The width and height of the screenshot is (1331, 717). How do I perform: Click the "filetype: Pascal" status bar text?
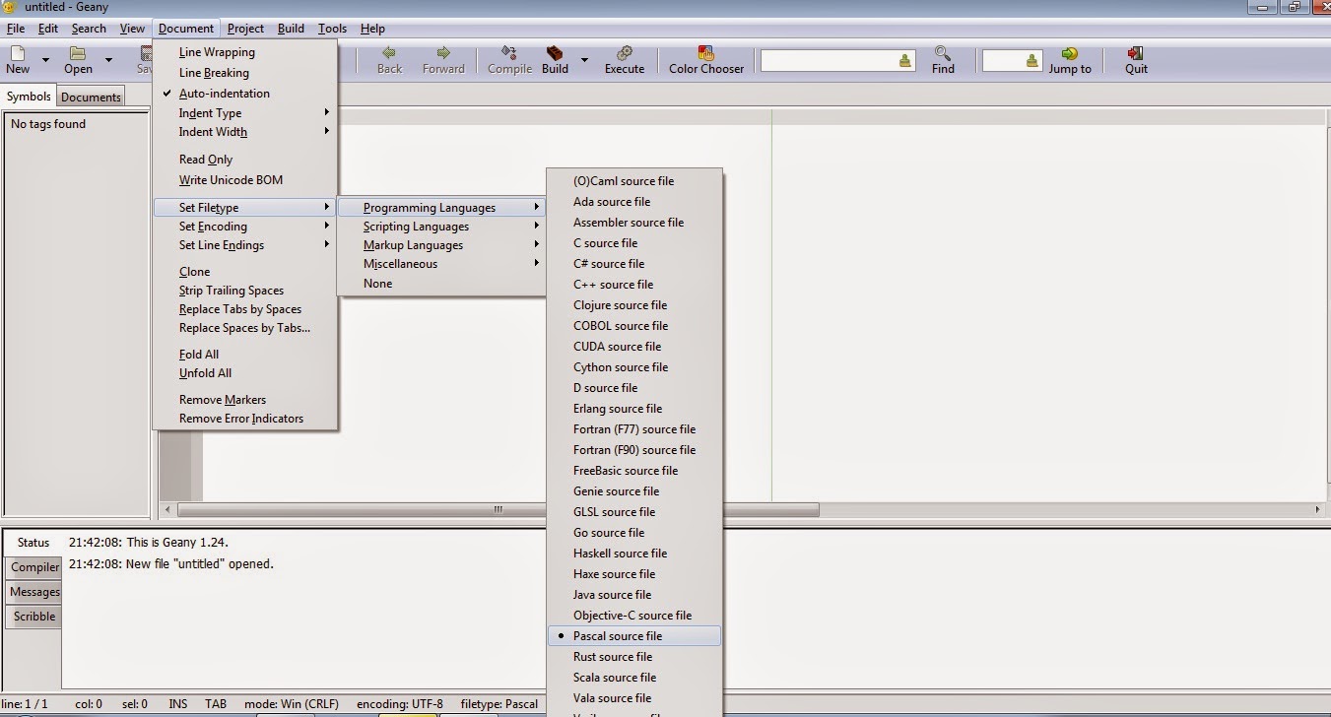click(499, 704)
